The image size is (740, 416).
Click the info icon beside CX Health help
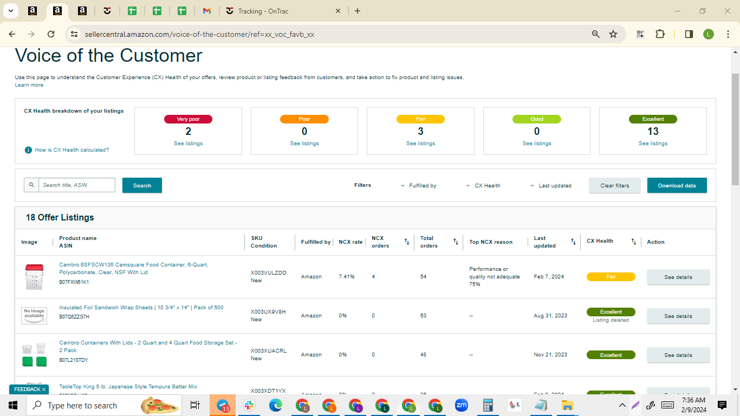pyautogui.click(x=28, y=150)
